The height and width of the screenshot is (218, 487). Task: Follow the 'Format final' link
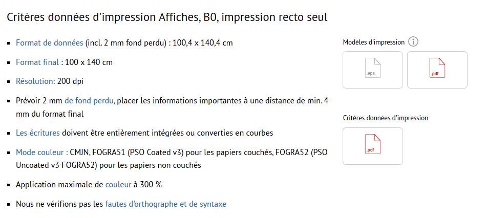(37, 62)
